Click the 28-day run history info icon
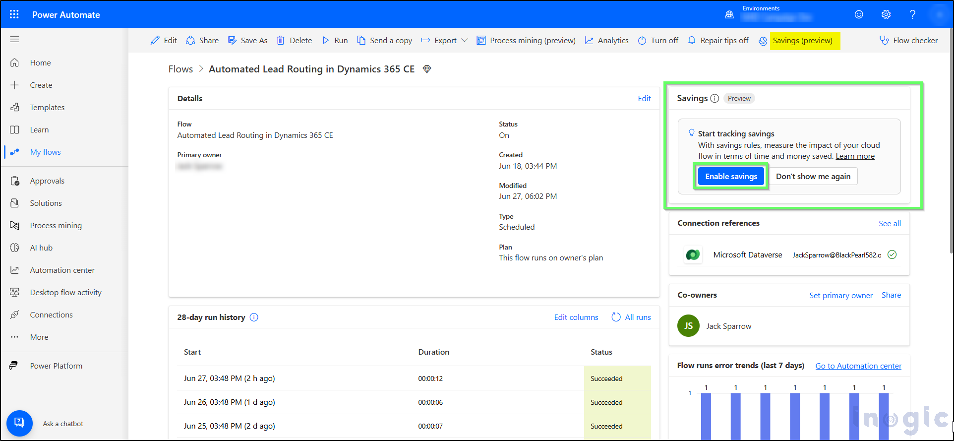The image size is (954, 441). coord(254,317)
